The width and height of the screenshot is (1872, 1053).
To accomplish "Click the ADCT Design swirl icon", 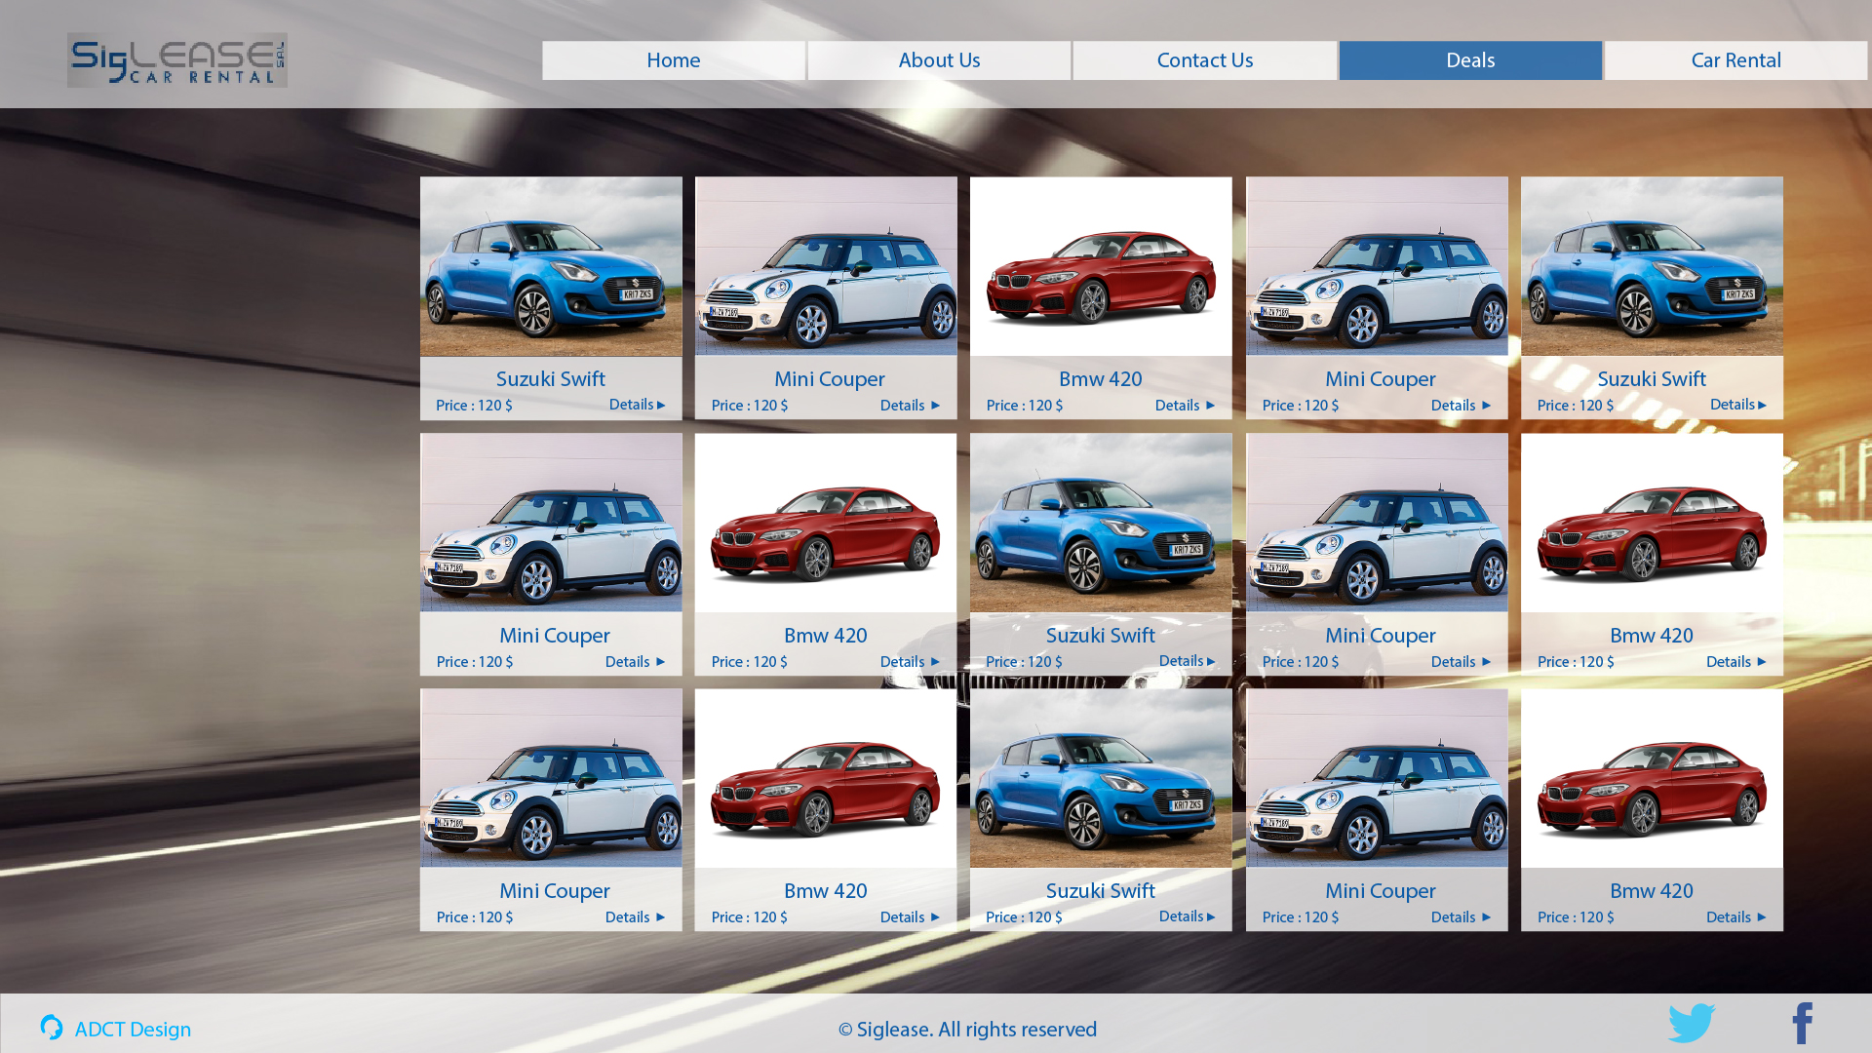I will coord(52,1027).
